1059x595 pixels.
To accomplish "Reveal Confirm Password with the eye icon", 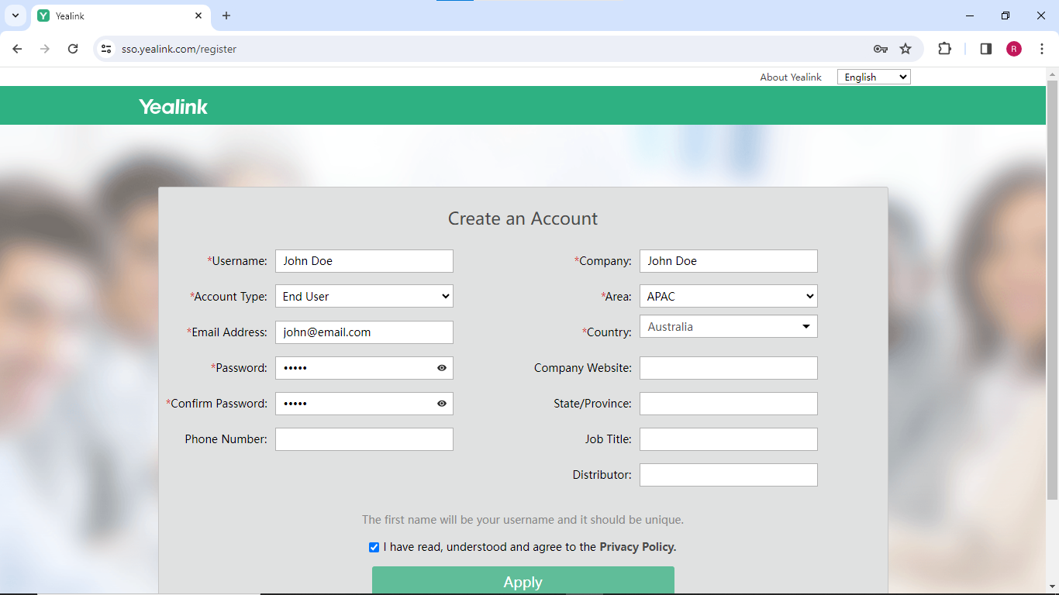I will pyautogui.click(x=442, y=404).
